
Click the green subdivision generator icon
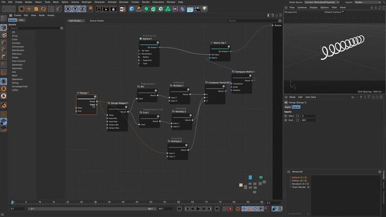[146, 9]
